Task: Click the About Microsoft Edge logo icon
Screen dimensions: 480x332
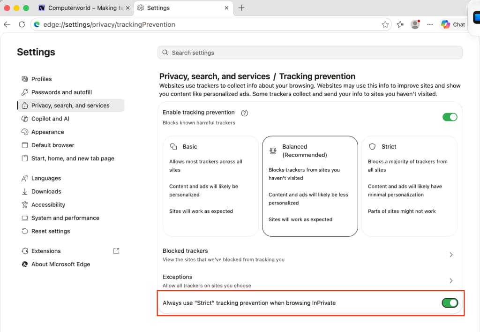Action: click(x=25, y=264)
